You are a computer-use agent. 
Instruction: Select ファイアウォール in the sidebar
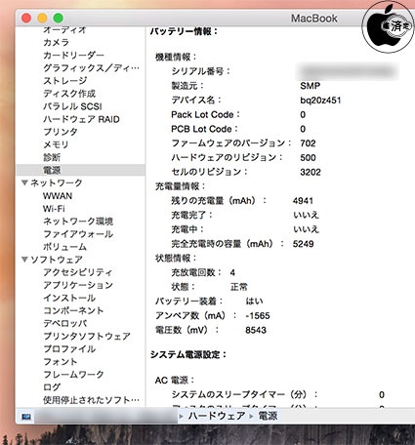pyautogui.click(x=78, y=234)
